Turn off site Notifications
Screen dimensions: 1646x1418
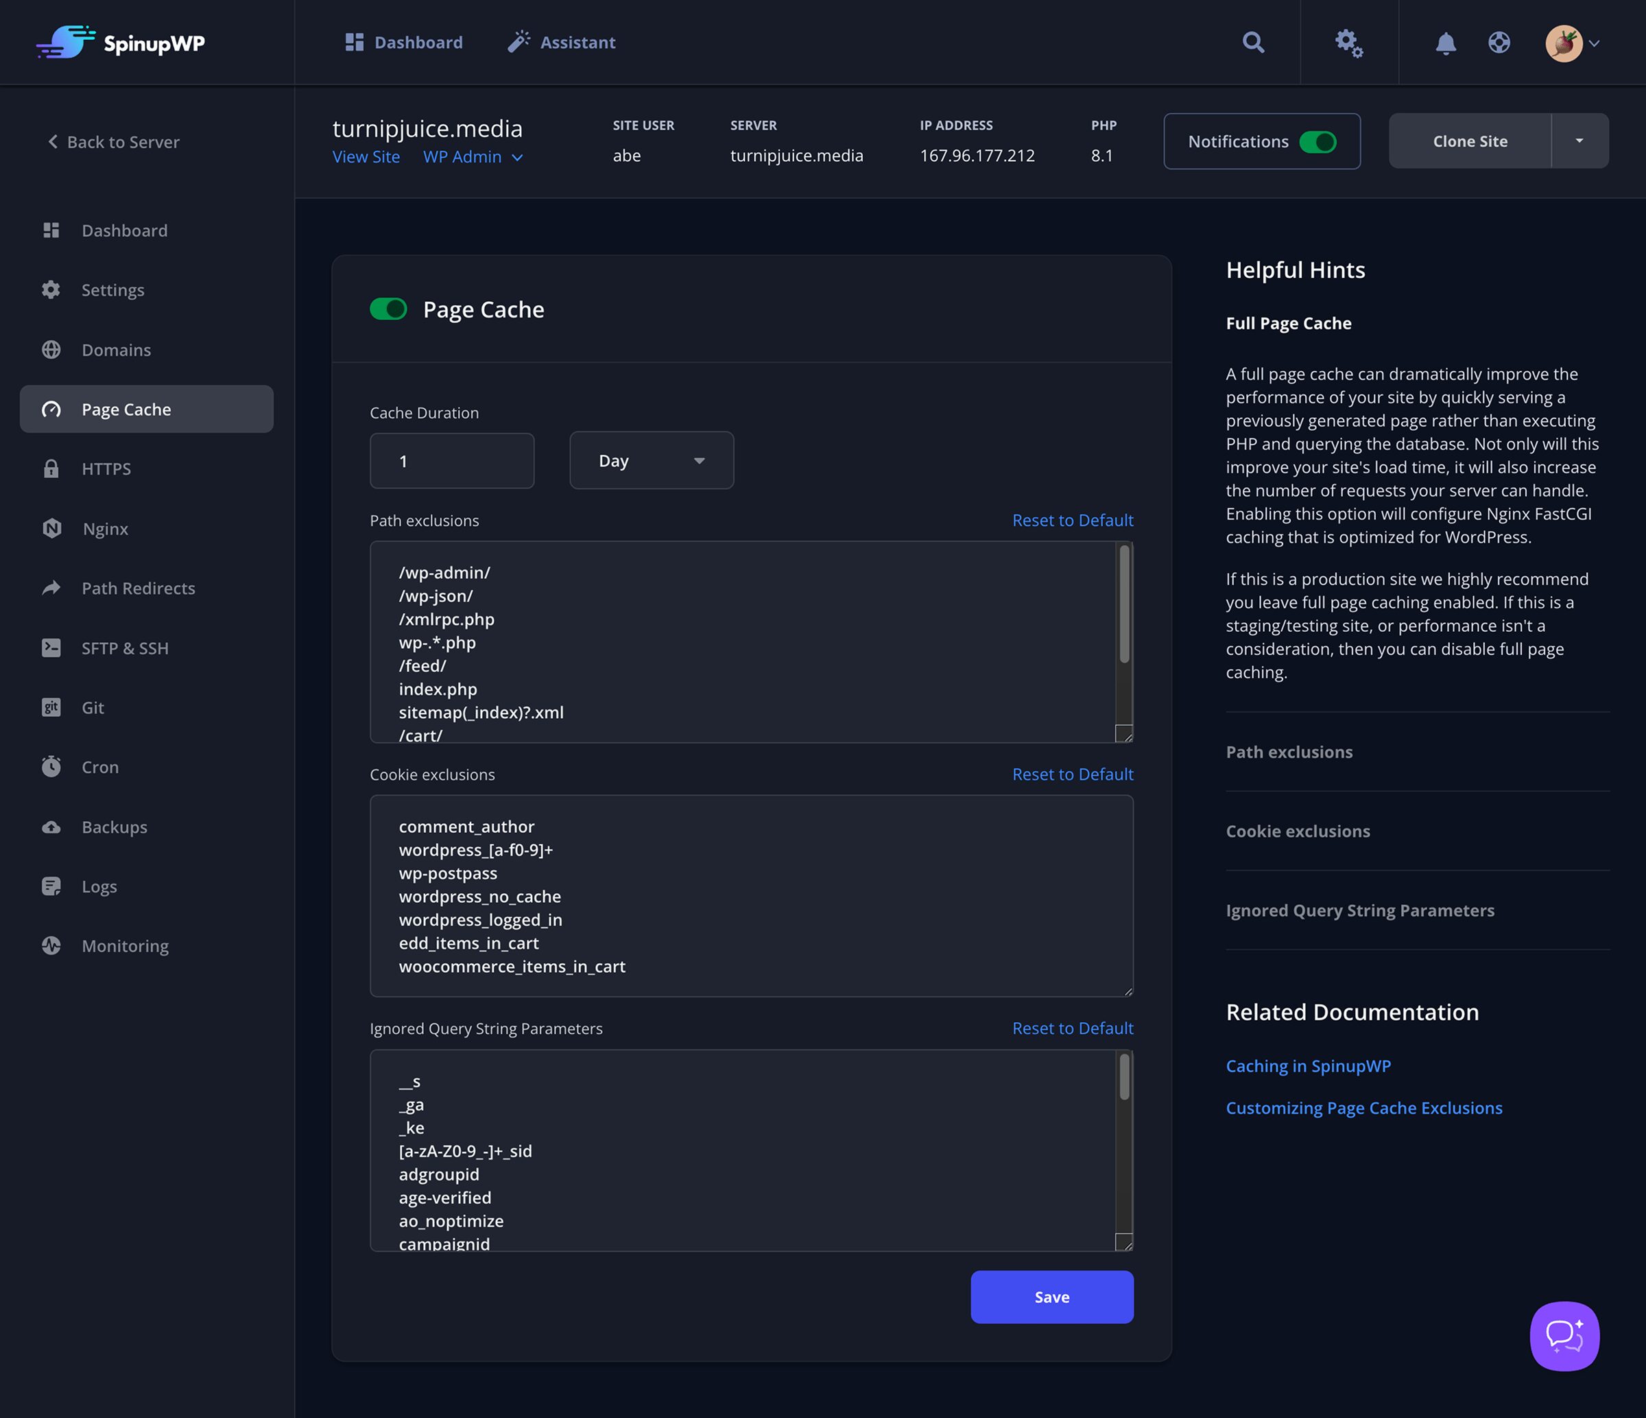[1318, 141]
